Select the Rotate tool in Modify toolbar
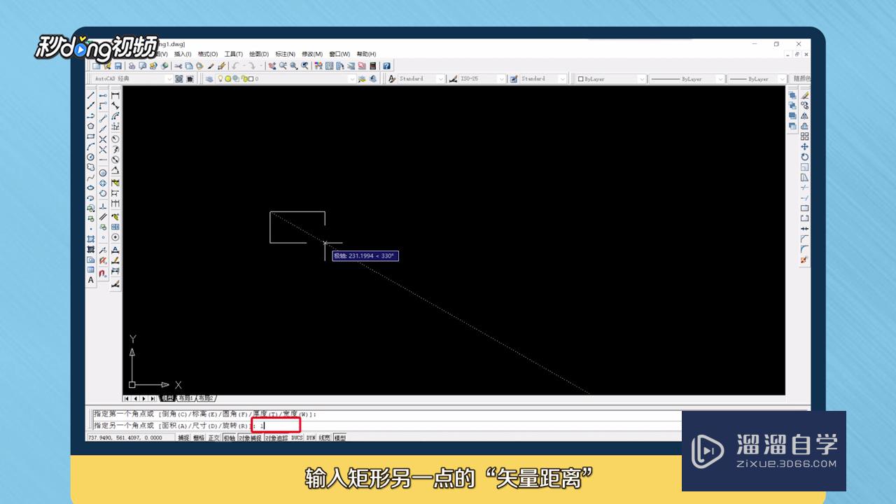Viewport: 896px width, 504px height. click(x=805, y=157)
